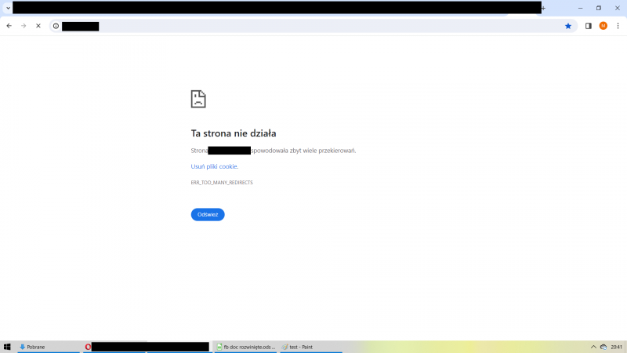Viewport: 627px width, 353px height.
Task: Open fb doc rozwinięte.ods taskbar item
Action: coord(245,347)
